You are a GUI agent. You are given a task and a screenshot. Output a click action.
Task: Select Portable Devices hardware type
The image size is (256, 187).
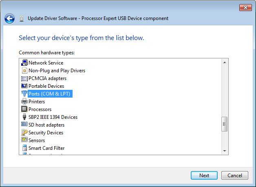[x=46, y=86]
